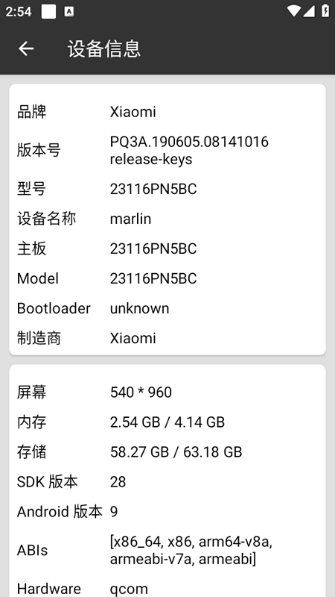Tap the 主板 row value 23116PN5BC
The image size is (335, 597).
coord(153,249)
